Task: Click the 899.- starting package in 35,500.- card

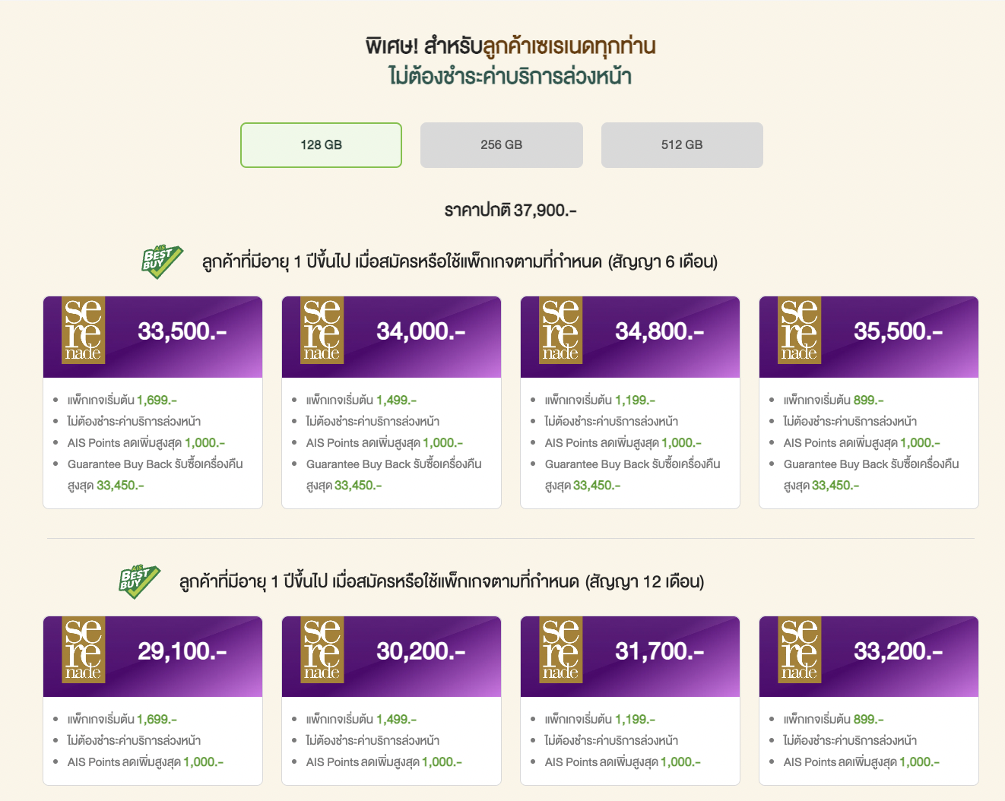Action: click(x=868, y=400)
